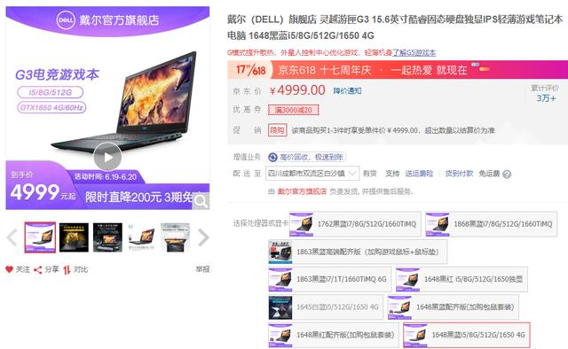The image size is (568, 349).
Task: Select variant 1863黑蓝高端配齐版
Action: click(x=358, y=252)
